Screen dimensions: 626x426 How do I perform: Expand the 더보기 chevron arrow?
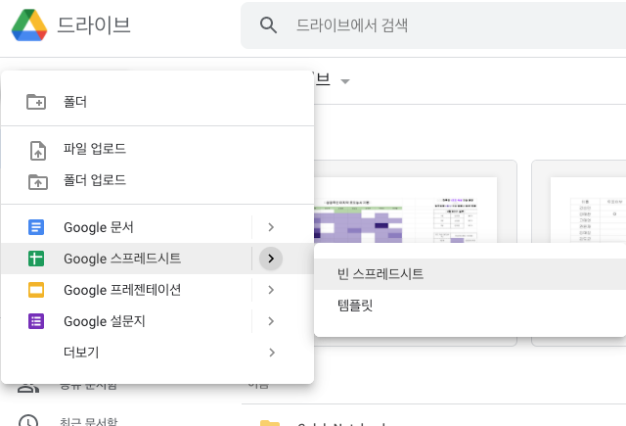click(x=272, y=353)
